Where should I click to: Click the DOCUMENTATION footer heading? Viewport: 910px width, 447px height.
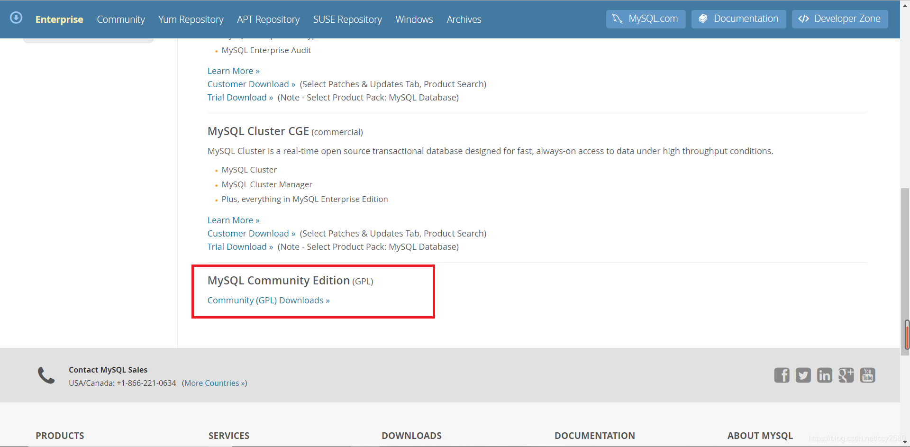pos(595,436)
